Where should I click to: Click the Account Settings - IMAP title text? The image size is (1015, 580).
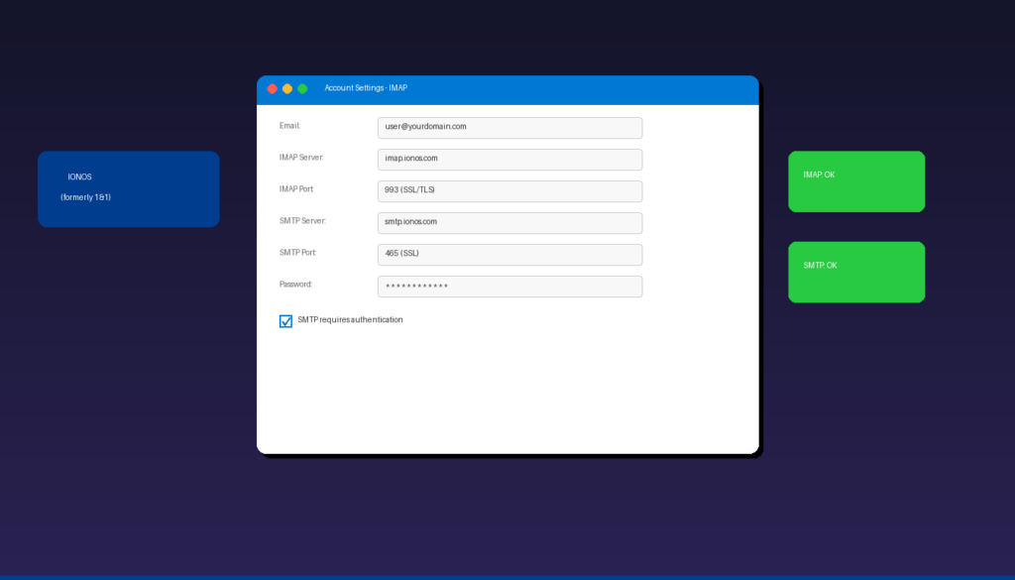(366, 88)
